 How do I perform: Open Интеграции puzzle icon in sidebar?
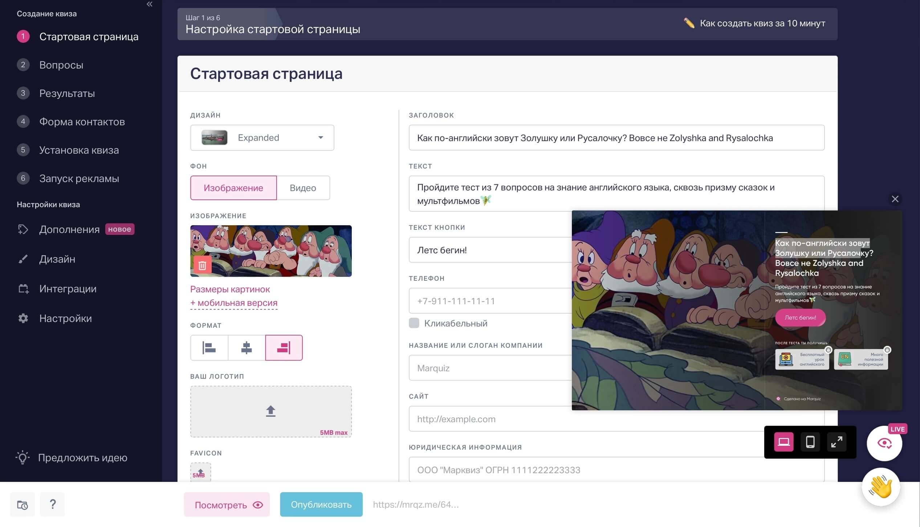tap(23, 289)
